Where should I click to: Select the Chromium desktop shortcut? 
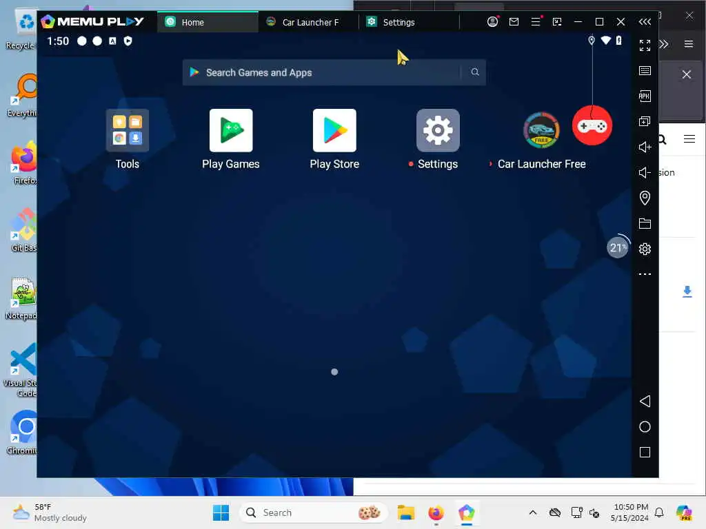[x=23, y=433]
